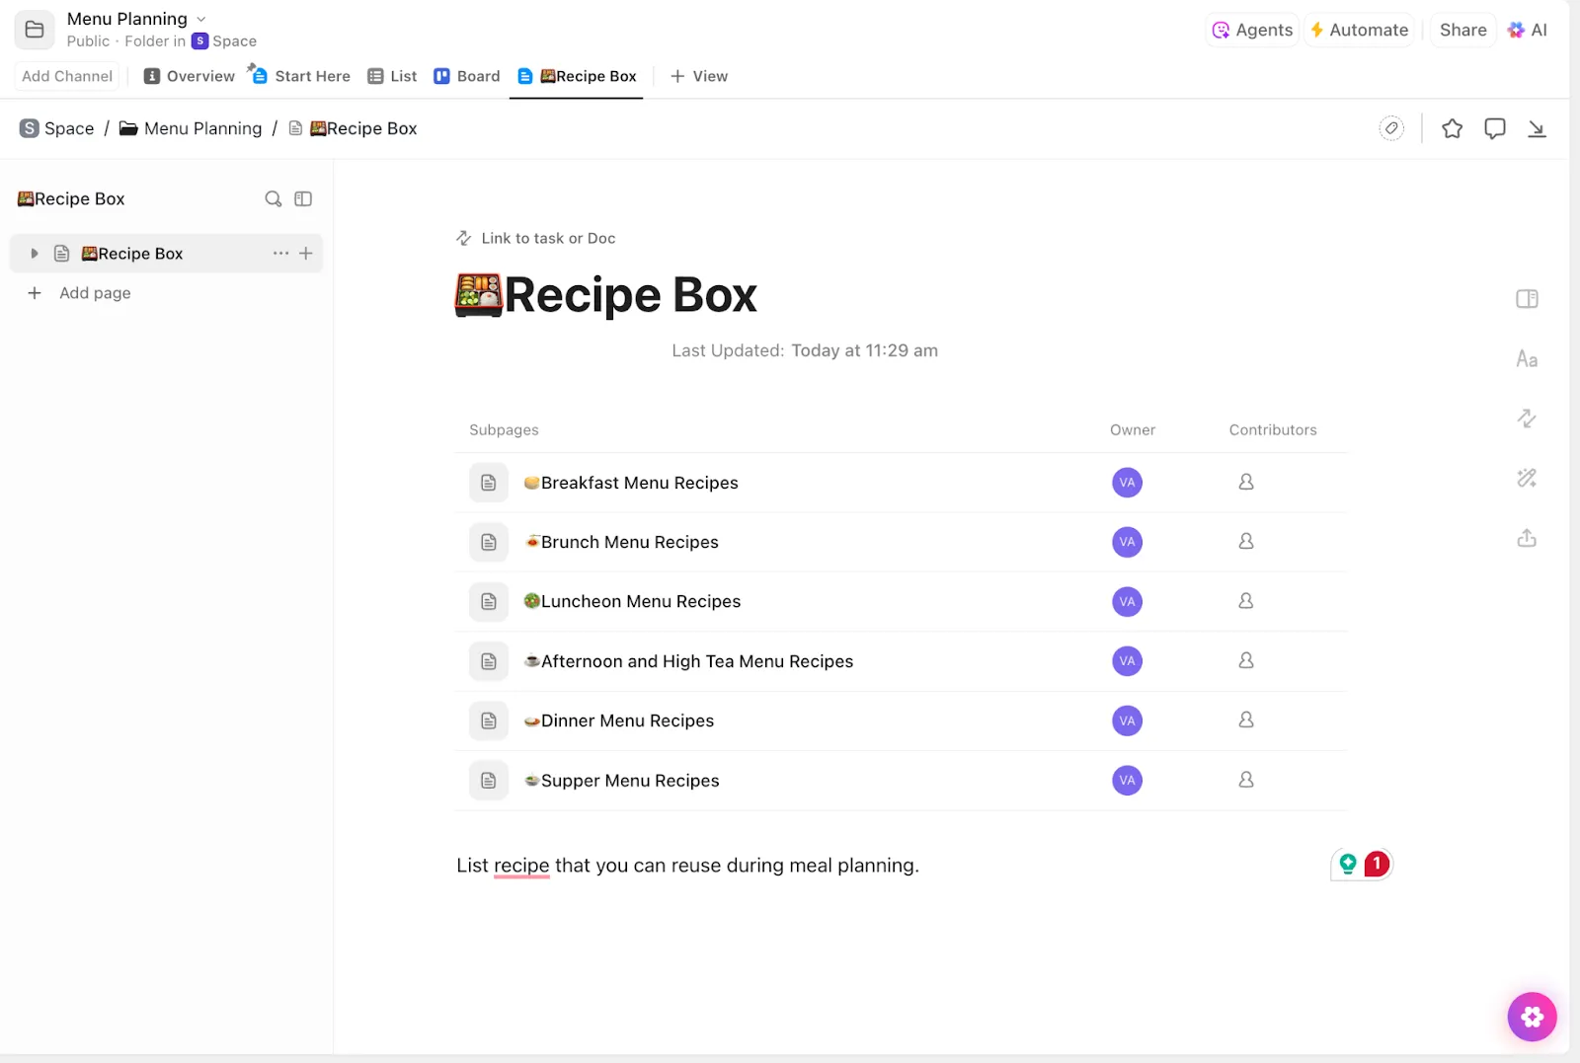
Task: Click the Subpages column header
Action: pyautogui.click(x=504, y=430)
